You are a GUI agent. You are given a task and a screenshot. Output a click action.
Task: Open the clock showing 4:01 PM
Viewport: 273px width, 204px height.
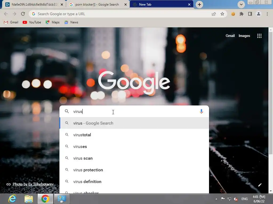click(x=259, y=199)
